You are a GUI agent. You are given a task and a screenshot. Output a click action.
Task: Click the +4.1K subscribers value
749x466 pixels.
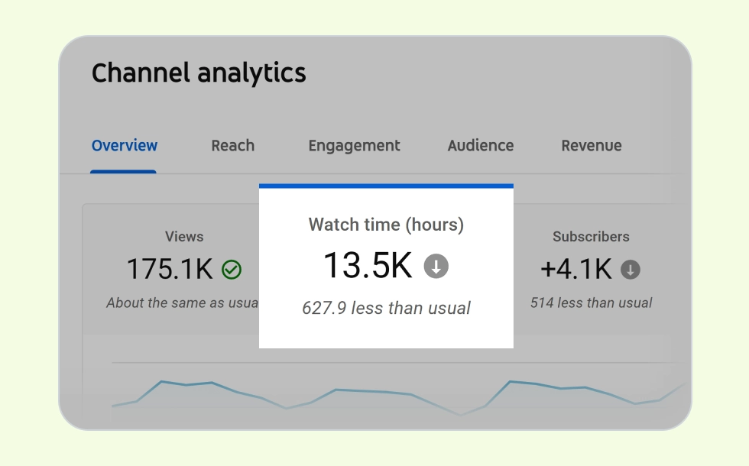576,269
